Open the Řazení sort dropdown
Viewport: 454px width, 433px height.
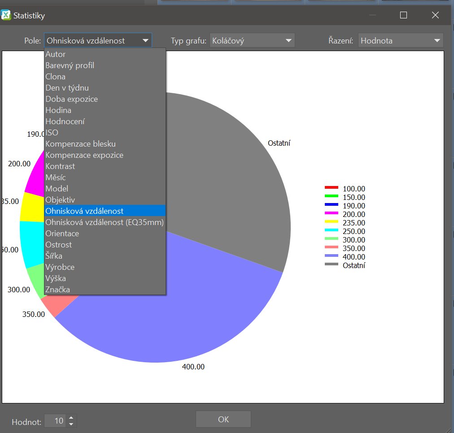tap(401, 40)
